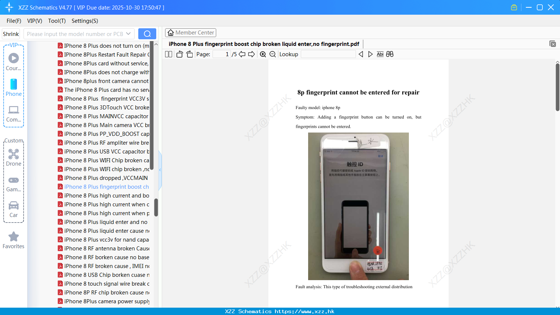Toggle the Abi text selection mode
The height and width of the screenshot is (315, 560).
point(380,54)
